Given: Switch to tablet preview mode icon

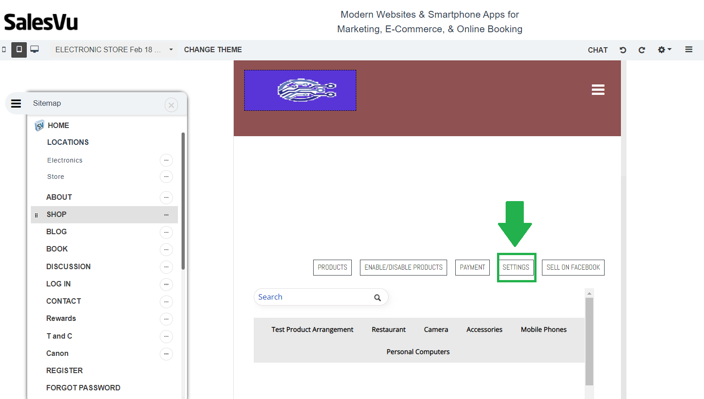Looking at the screenshot, I should (x=19, y=49).
